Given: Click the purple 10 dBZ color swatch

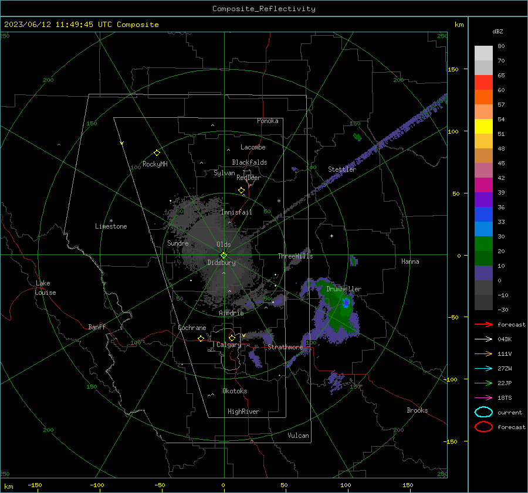Looking at the screenshot, I should [483, 273].
